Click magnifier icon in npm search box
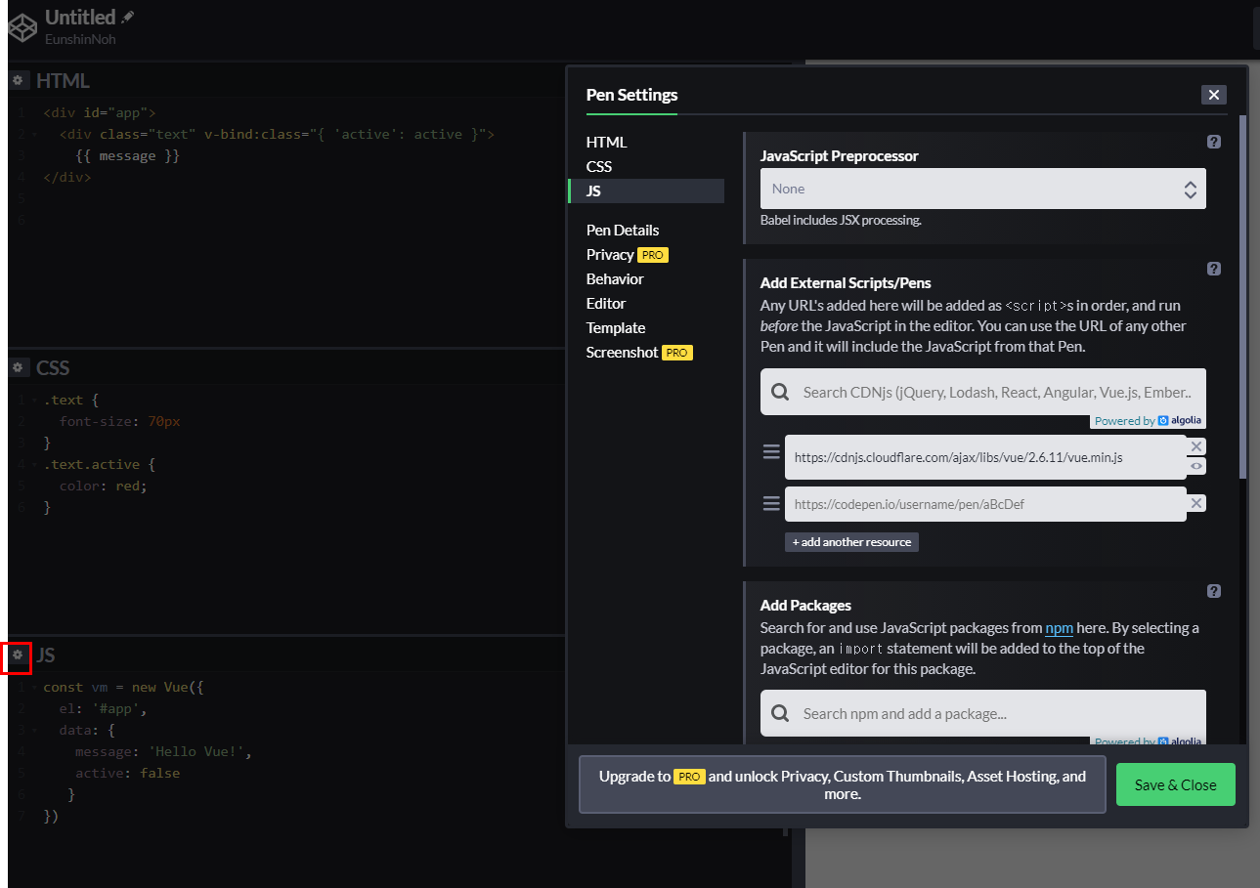Image resolution: width=1260 pixels, height=888 pixels. click(780, 714)
